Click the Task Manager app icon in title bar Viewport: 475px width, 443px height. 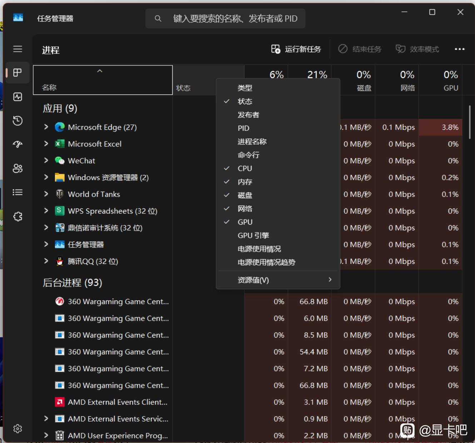pyautogui.click(x=18, y=18)
